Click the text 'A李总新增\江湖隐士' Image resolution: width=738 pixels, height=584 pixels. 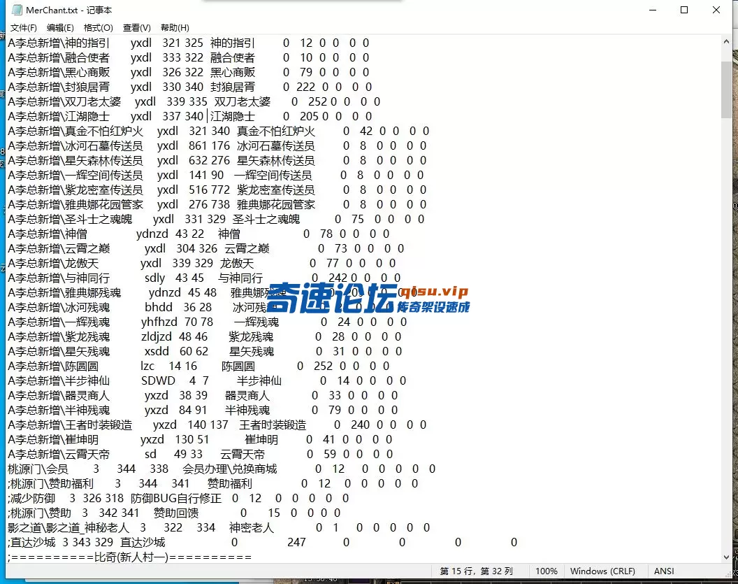click(59, 116)
